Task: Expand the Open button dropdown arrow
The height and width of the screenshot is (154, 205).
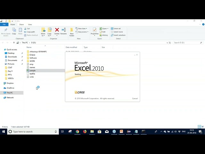Action: [108, 29]
